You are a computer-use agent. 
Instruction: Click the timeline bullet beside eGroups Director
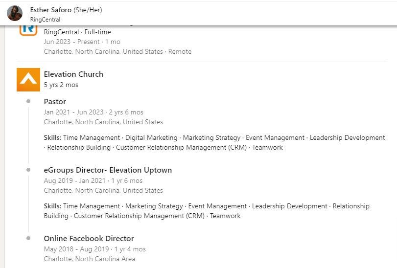pyautogui.click(x=28, y=170)
